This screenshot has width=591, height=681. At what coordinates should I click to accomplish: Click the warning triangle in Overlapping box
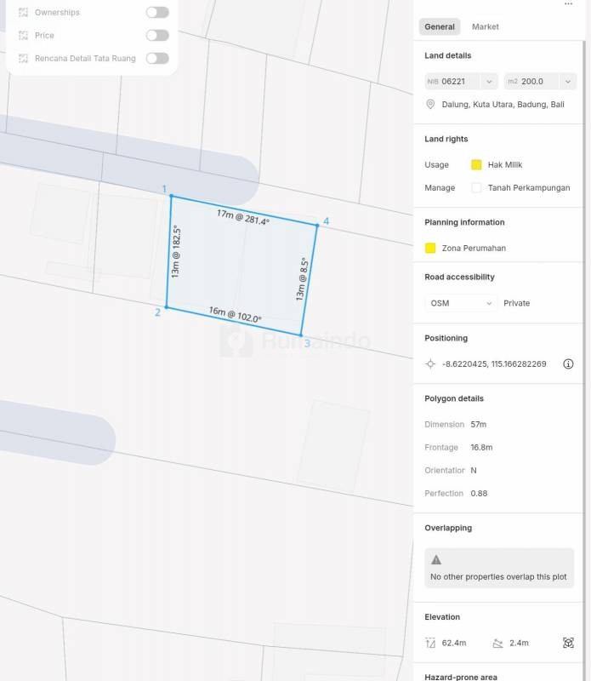[x=436, y=560]
